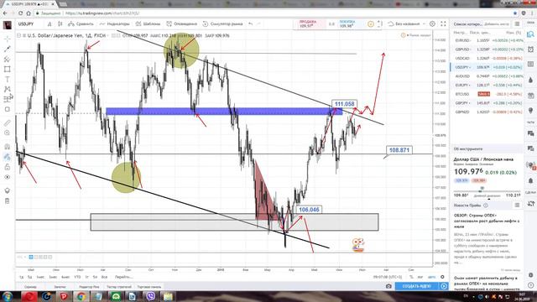Click the daily range slider marker
Viewport: 537px width, 302px height.
pos(482,189)
